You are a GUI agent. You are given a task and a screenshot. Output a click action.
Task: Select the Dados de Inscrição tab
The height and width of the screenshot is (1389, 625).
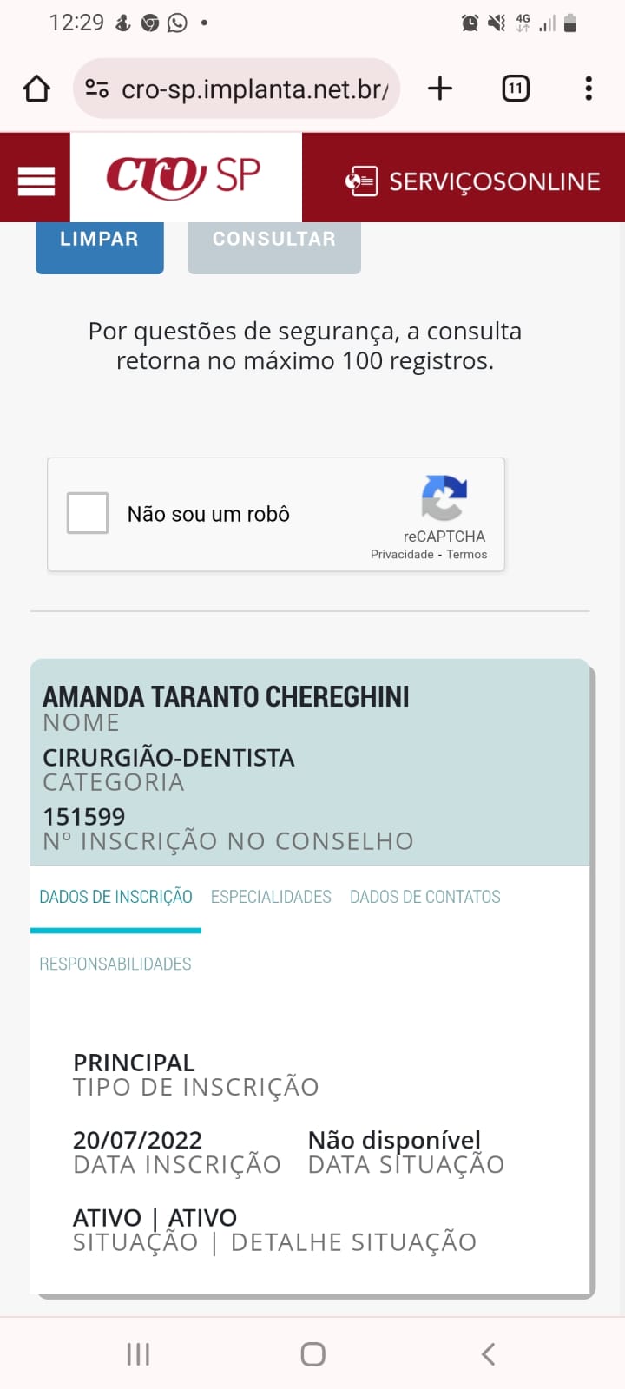tap(115, 897)
